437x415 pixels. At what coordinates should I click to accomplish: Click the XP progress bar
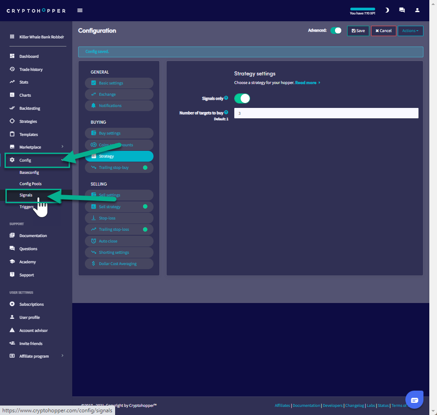(x=363, y=9)
